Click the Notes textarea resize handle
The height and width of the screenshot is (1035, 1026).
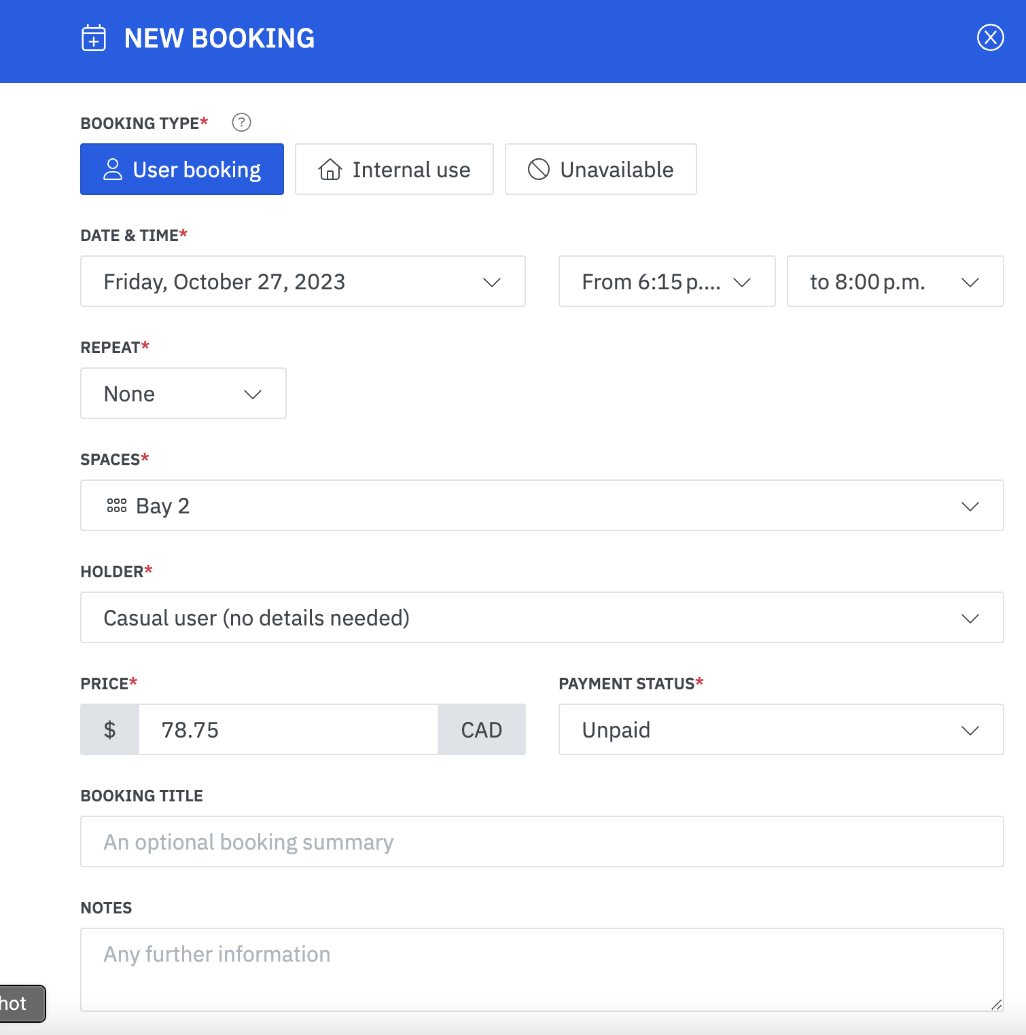[996, 1004]
